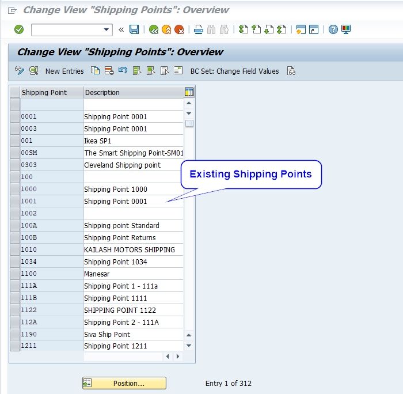Open the menu icon beside the window title

12,10
